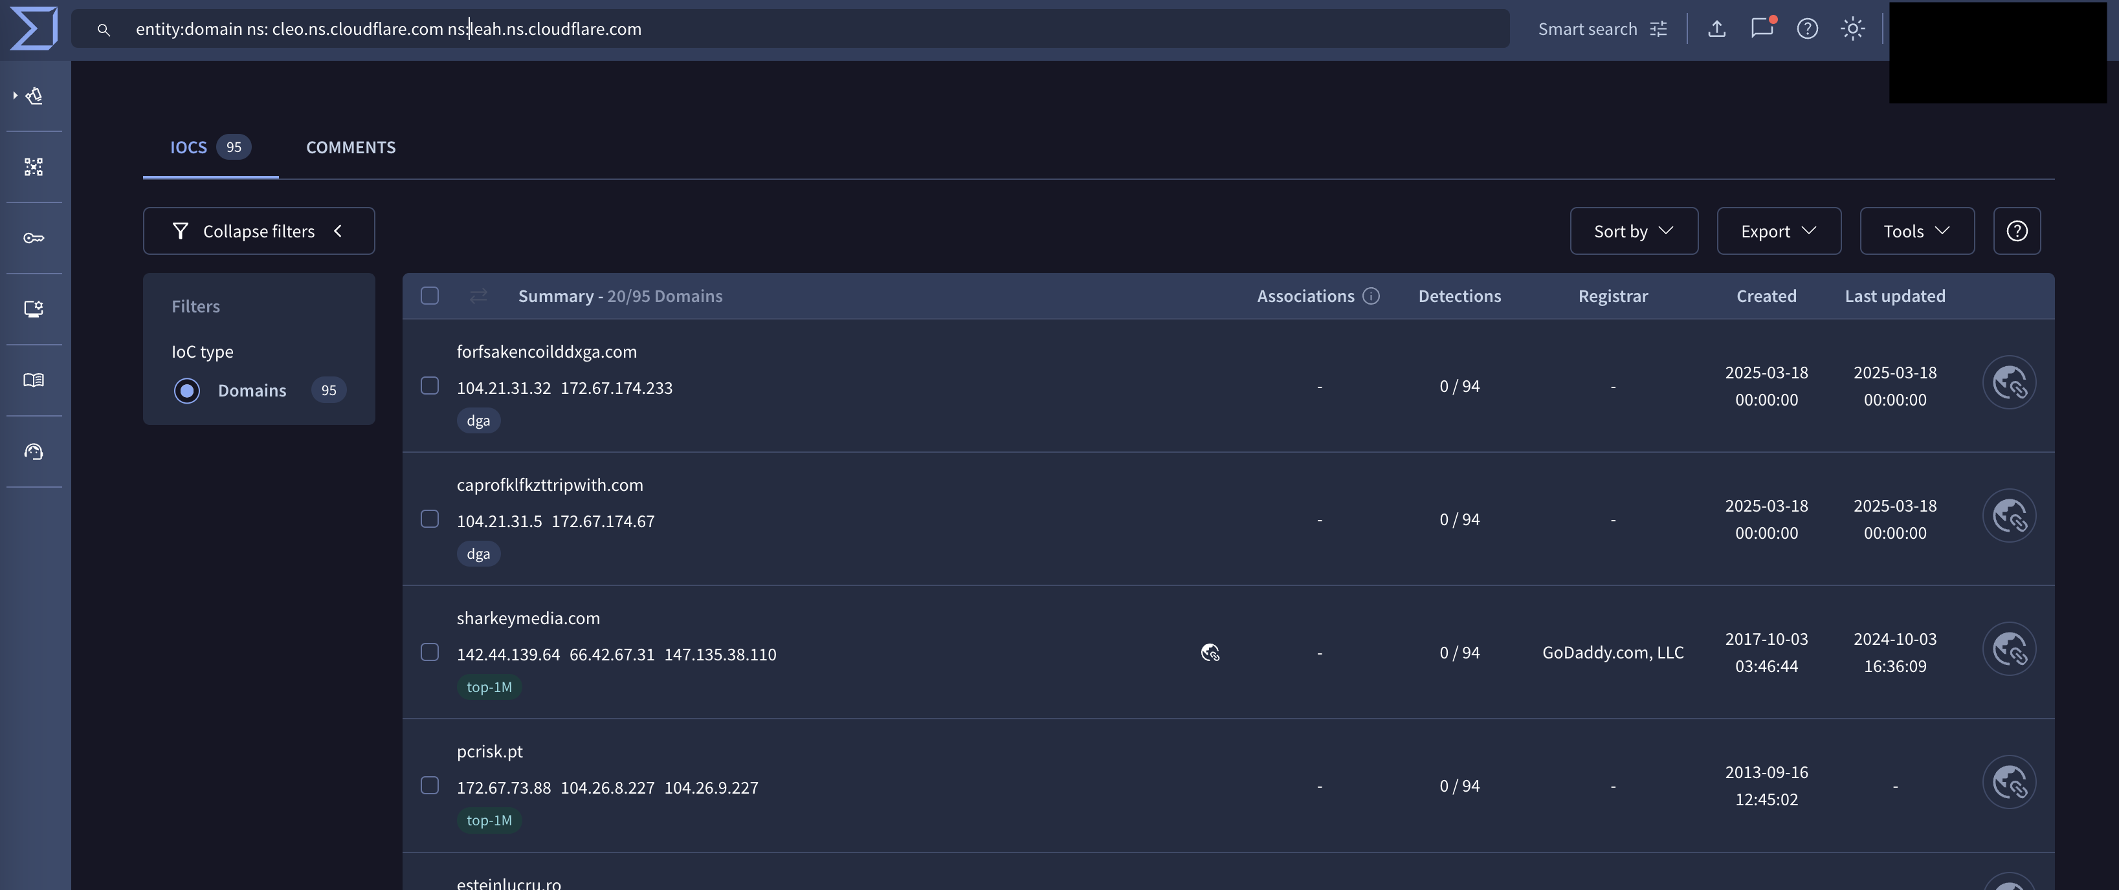Click the upload file icon in header
The image size is (2119, 890).
(1716, 28)
